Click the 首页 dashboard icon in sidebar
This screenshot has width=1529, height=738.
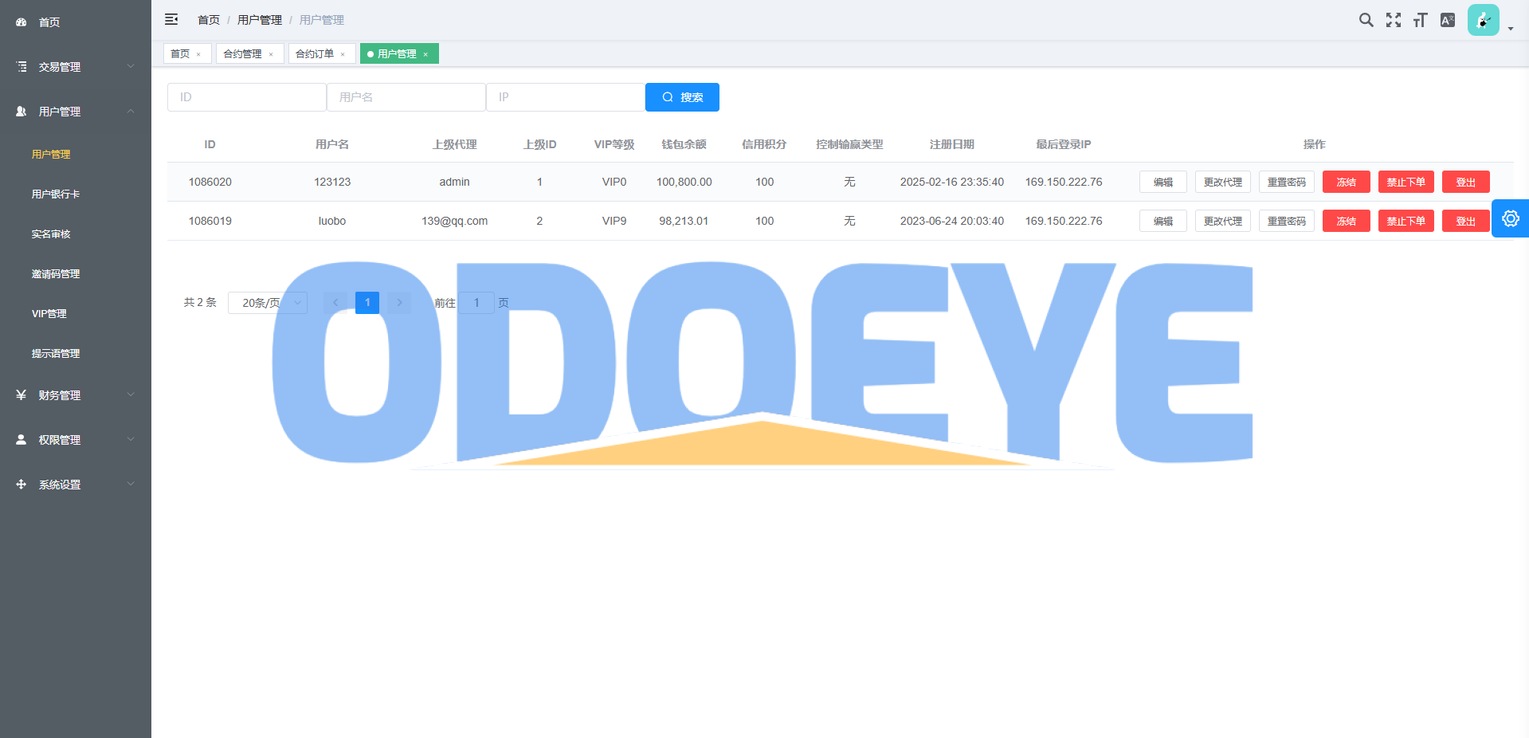pyautogui.click(x=21, y=22)
